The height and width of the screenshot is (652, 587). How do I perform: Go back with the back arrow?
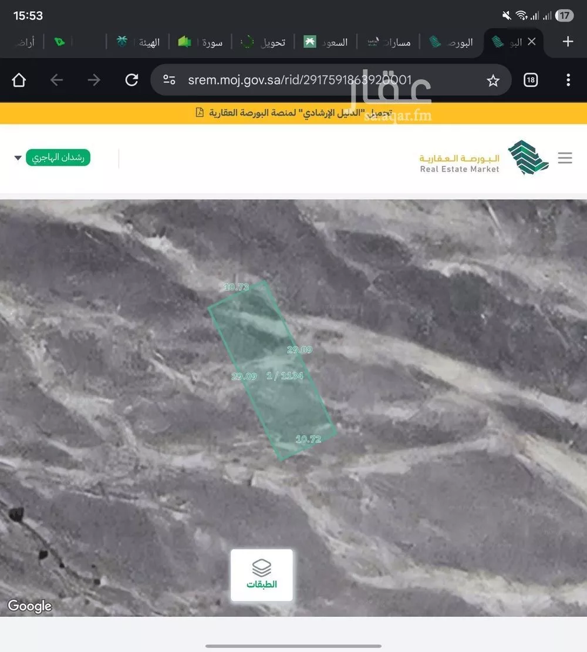[56, 80]
